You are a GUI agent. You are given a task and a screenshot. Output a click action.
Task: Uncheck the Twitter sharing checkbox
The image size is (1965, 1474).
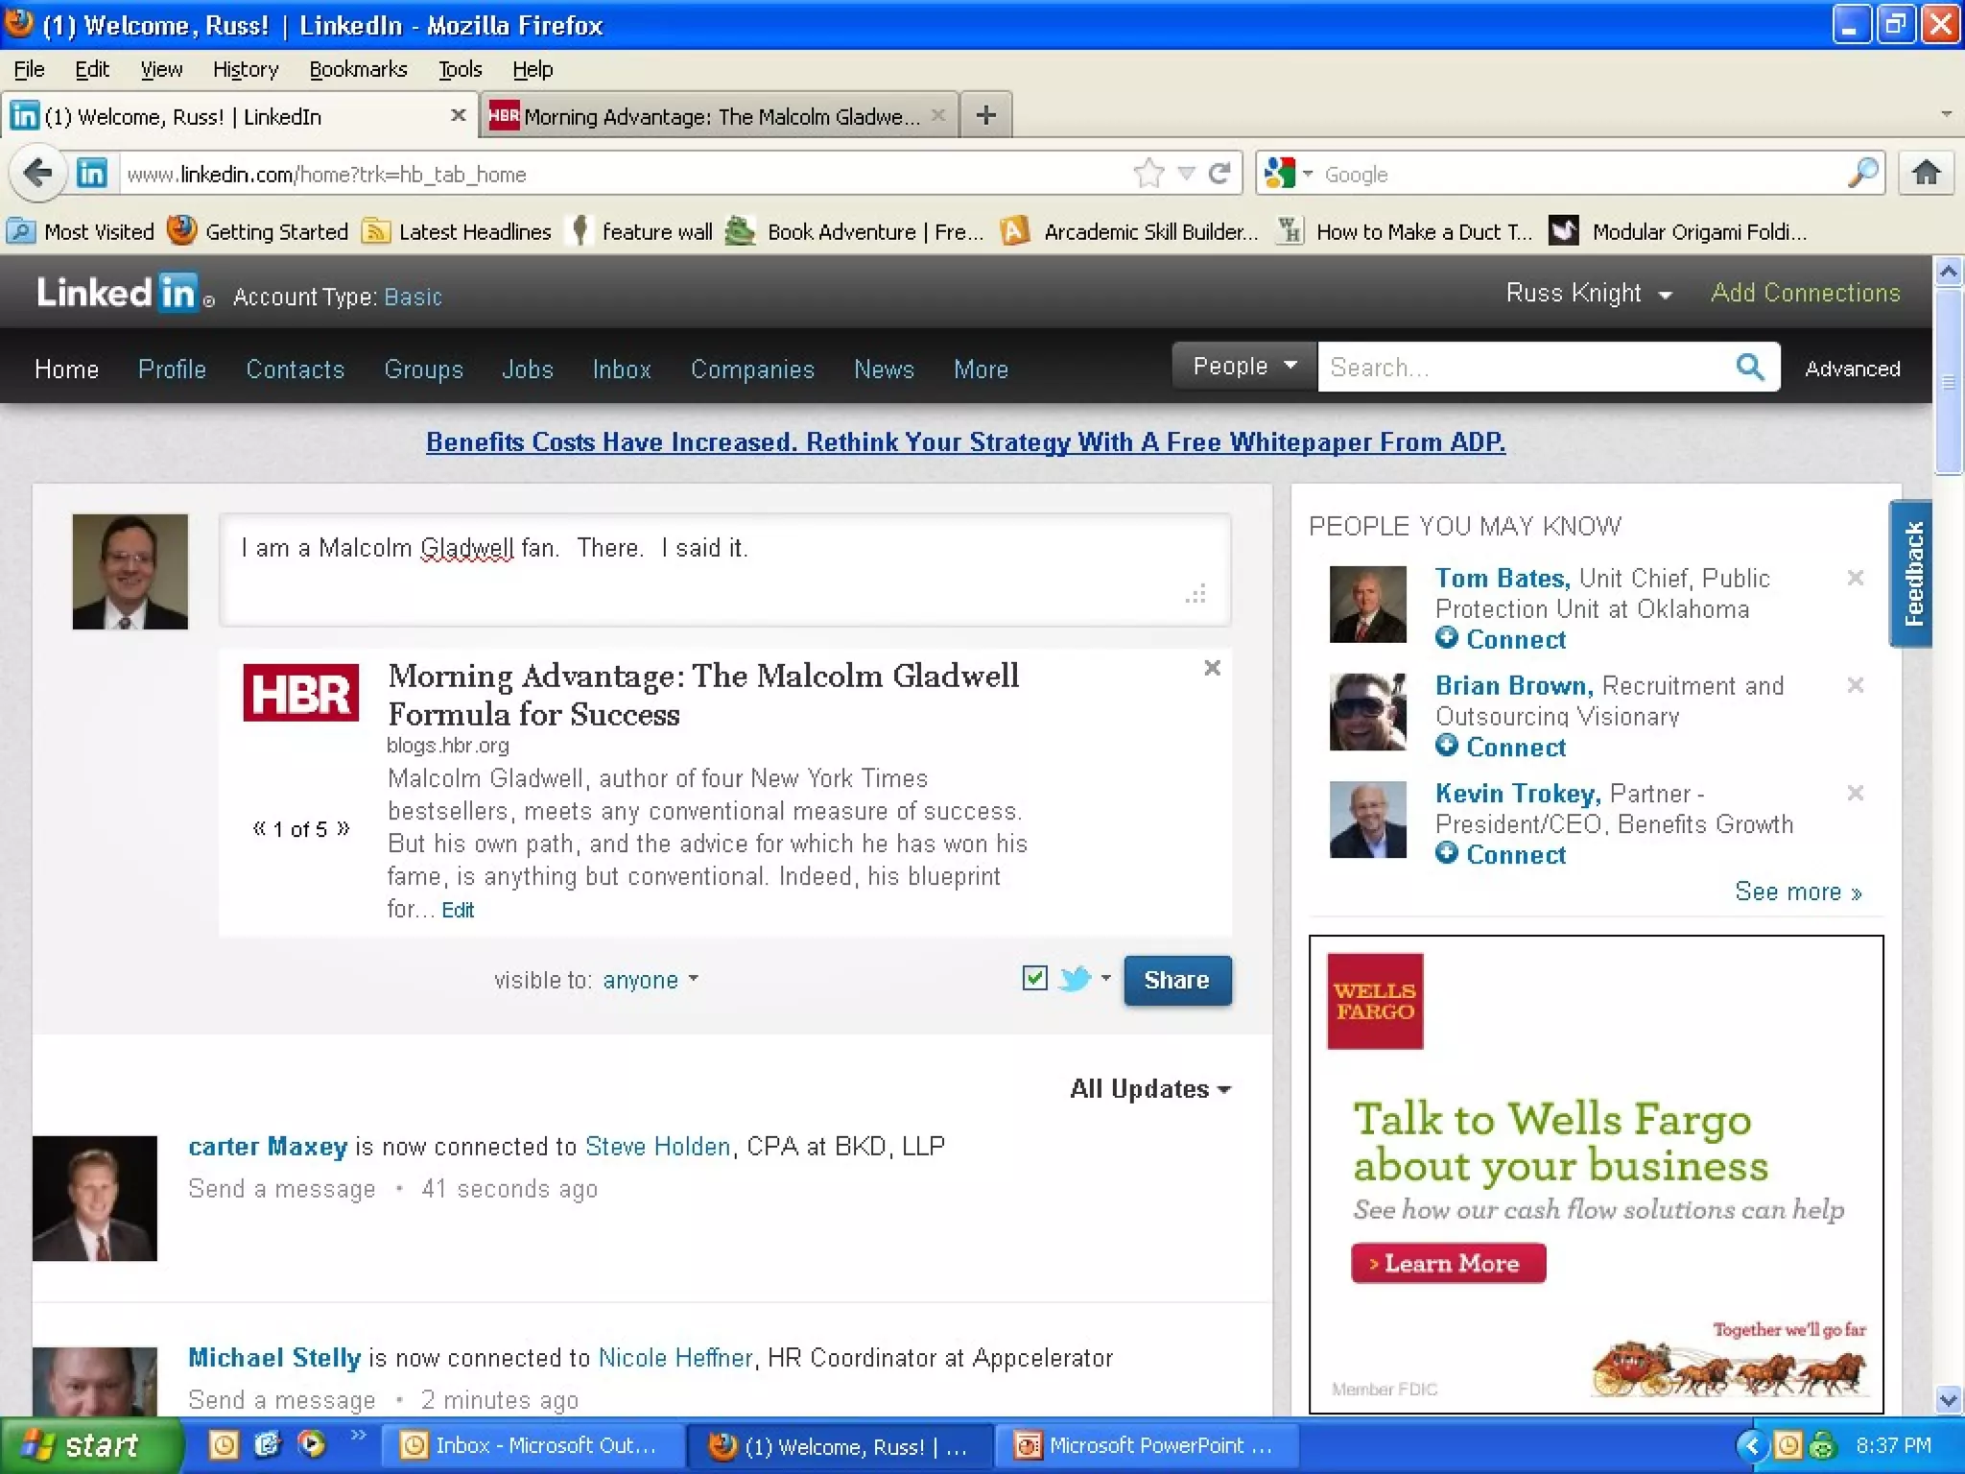(x=1034, y=978)
